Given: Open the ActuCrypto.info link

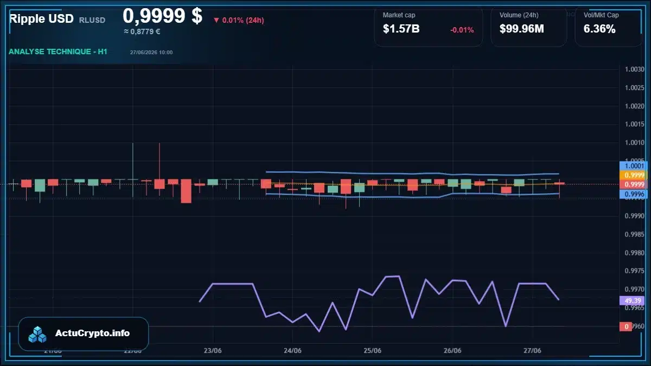Looking at the screenshot, I should [x=92, y=333].
